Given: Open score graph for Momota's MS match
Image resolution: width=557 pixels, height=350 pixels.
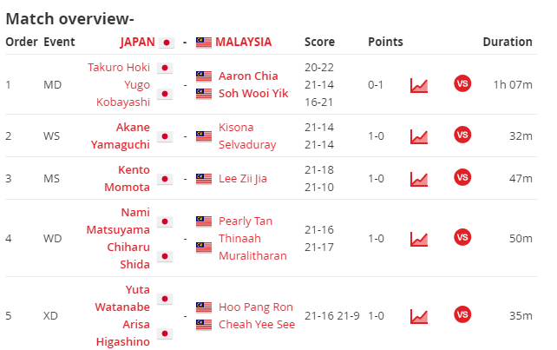Looking at the screenshot, I should pyautogui.click(x=419, y=179).
